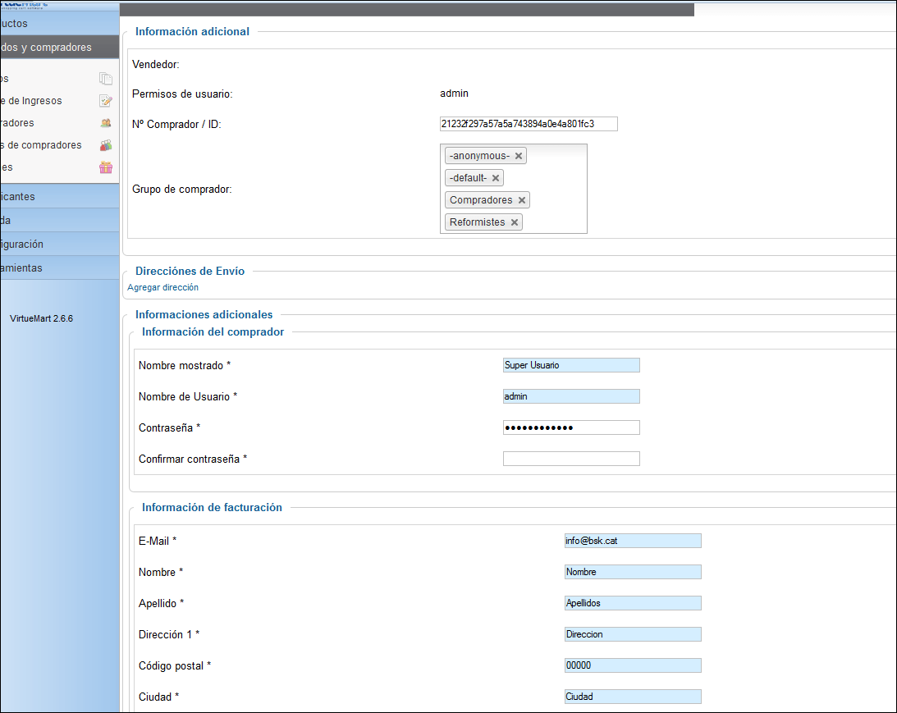Expand the 'da' sidebar section

coord(59,220)
